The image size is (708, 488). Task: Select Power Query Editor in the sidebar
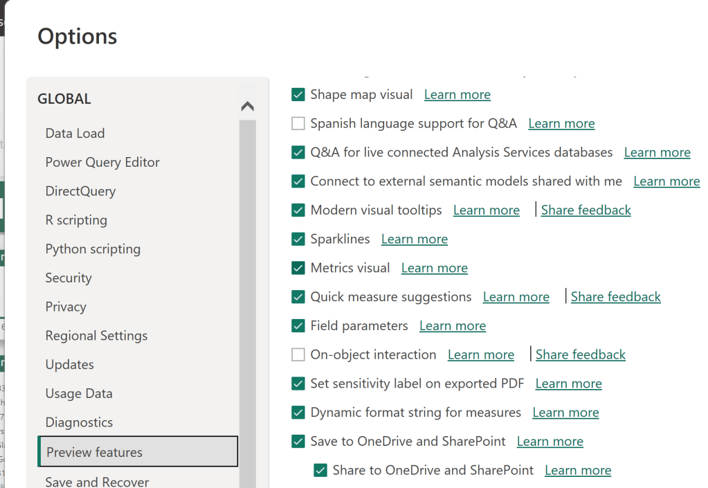pyautogui.click(x=102, y=163)
